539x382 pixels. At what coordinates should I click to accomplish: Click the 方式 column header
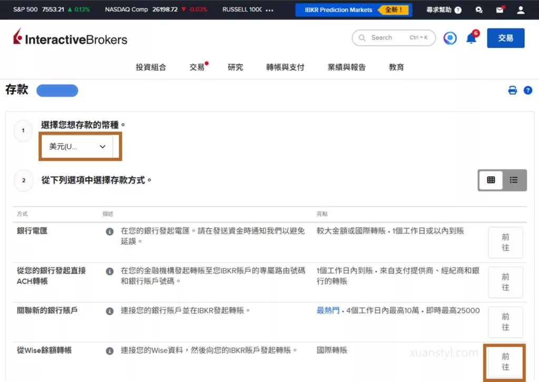click(22, 214)
